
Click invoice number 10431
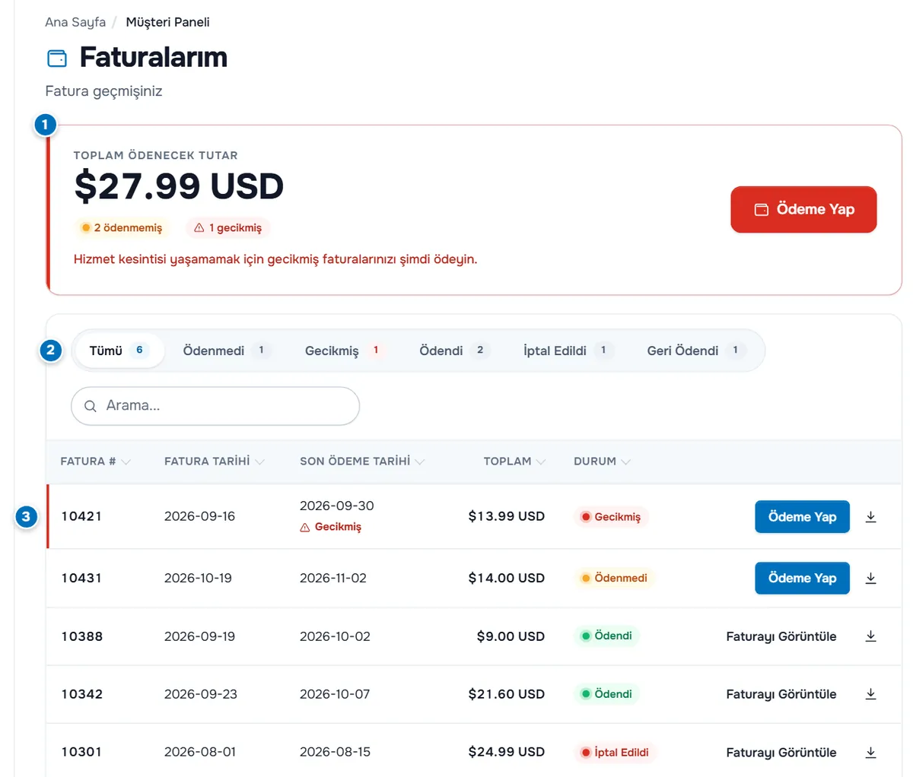click(81, 579)
